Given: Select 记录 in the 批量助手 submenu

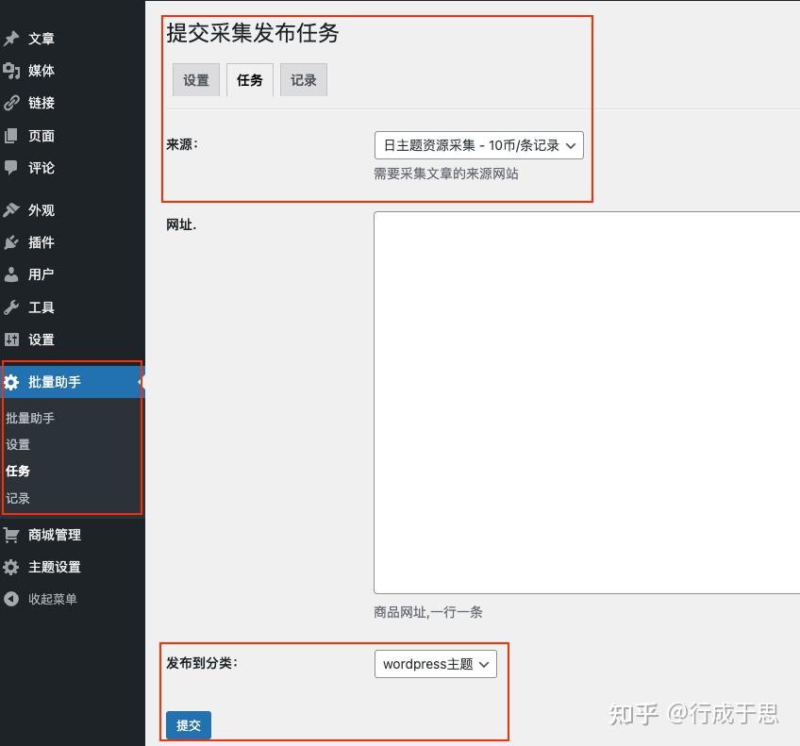Looking at the screenshot, I should coord(17,498).
